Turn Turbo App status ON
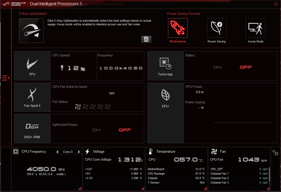Screen dimensions: 281x192 pos(217,67)
